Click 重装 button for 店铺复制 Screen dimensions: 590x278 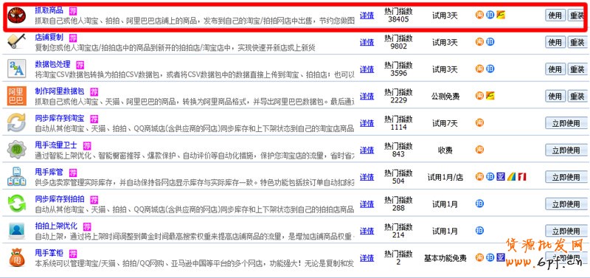(x=577, y=43)
